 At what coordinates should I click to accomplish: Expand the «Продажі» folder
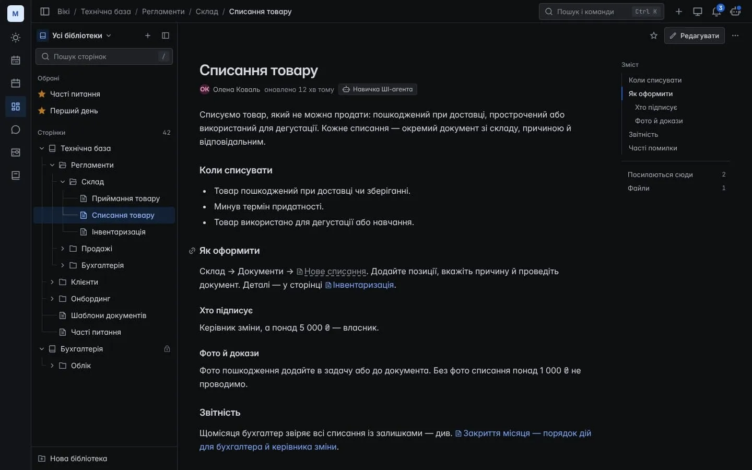tap(63, 249)
